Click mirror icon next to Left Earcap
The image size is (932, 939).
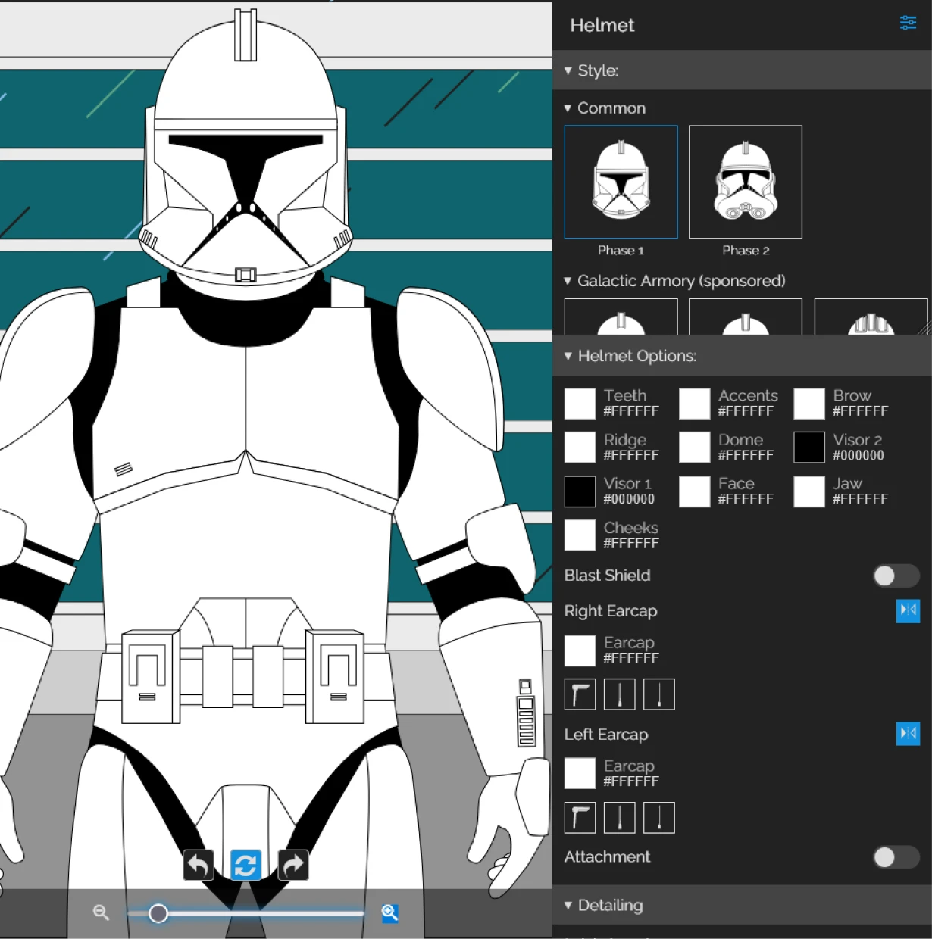908,734
